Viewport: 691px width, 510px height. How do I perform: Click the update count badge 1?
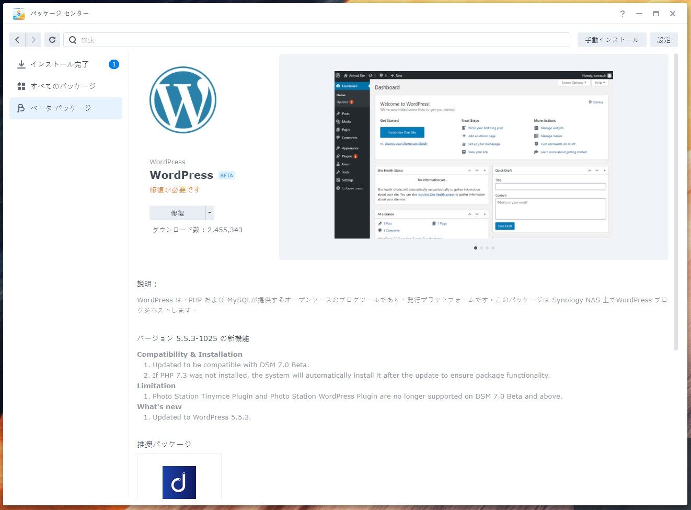[x=114, y=64]
